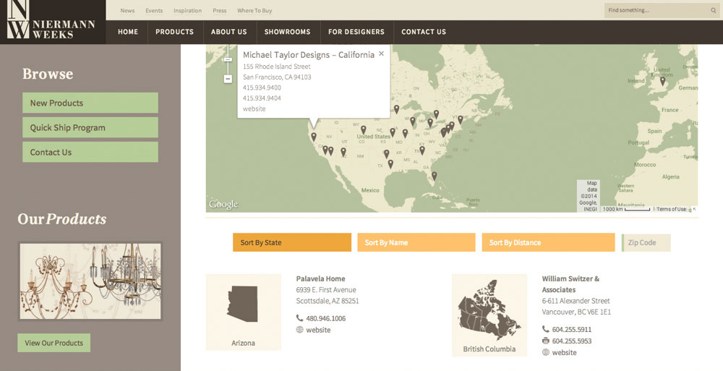
Task: Click the United Kingdom showroom map pin
Action: point(662,81)
